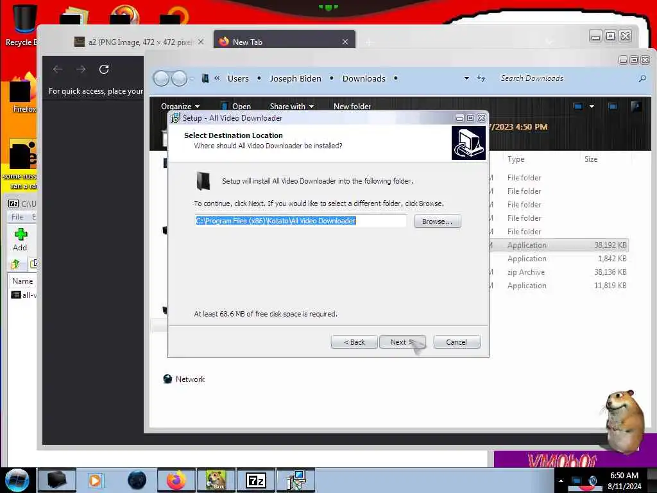Open the media player taskbar icon

point(95,480)
